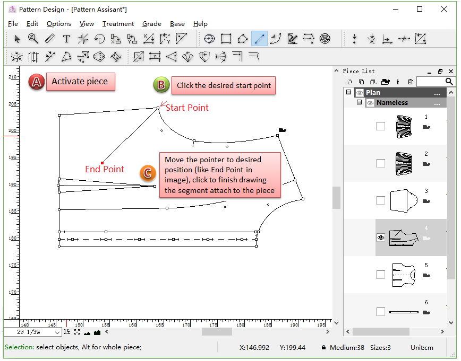Select piece 5 thumbnail in Piece List
This screenshot has width=461, height=361.
click(403, 275)
